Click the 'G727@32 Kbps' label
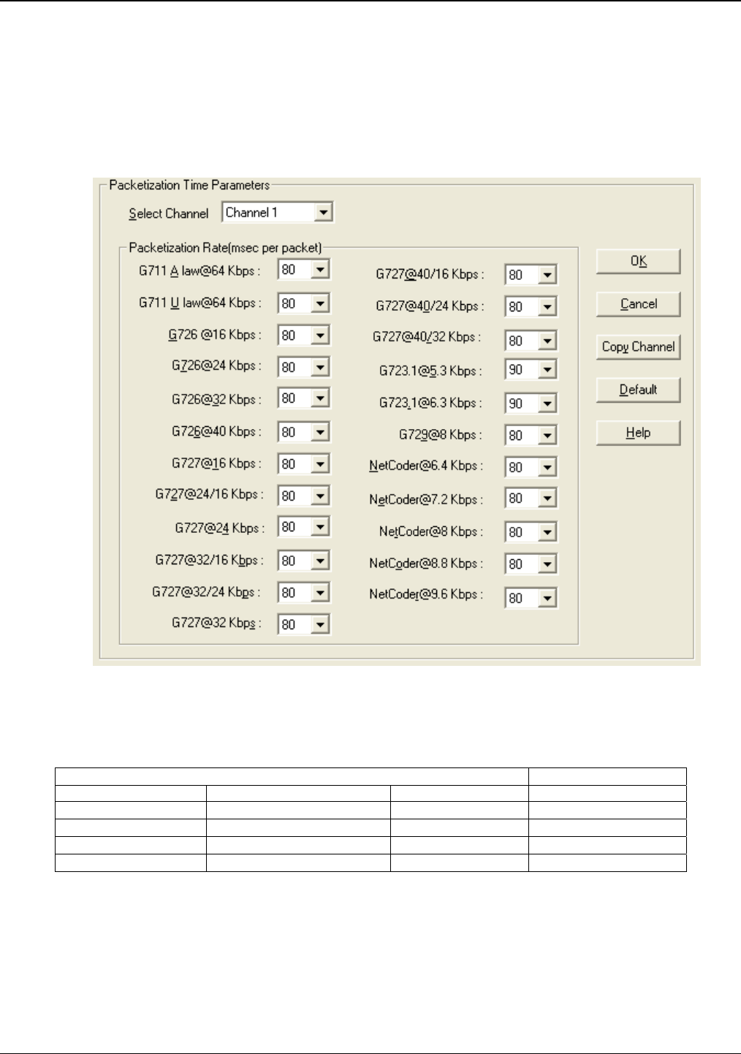 216,623
